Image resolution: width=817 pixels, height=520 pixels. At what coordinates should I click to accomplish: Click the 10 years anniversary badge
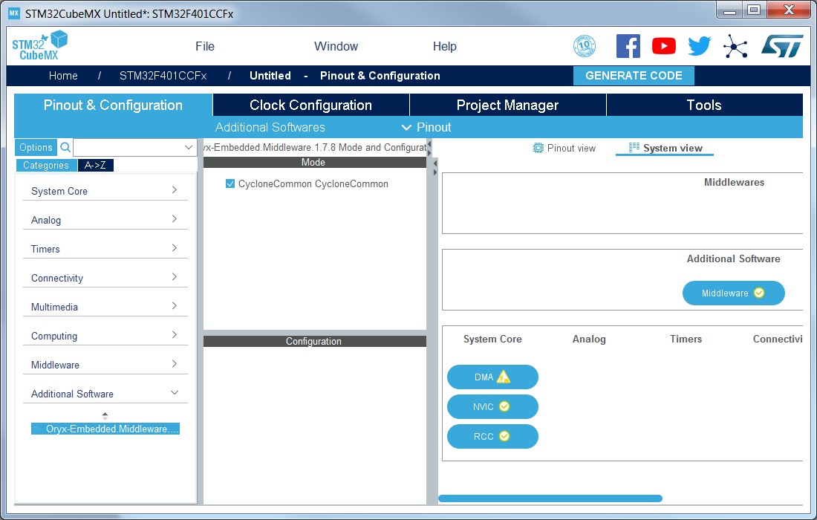[585, 46]
